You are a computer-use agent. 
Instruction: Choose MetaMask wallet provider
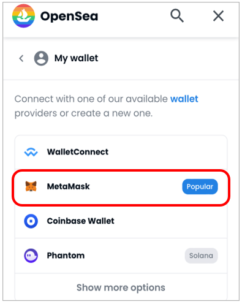121,187
